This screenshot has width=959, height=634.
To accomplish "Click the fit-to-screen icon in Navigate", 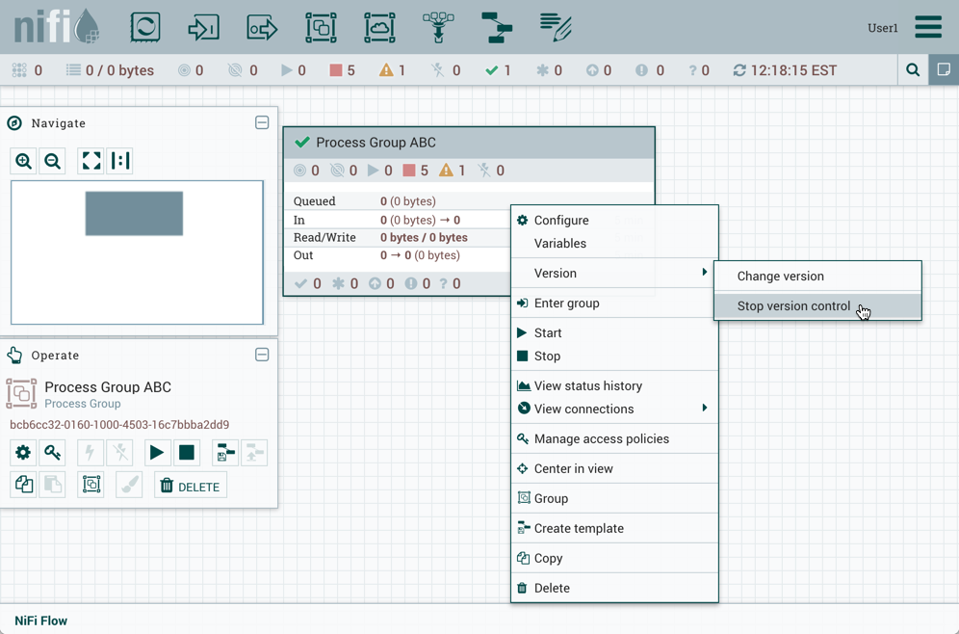I will tap(91, 161).
